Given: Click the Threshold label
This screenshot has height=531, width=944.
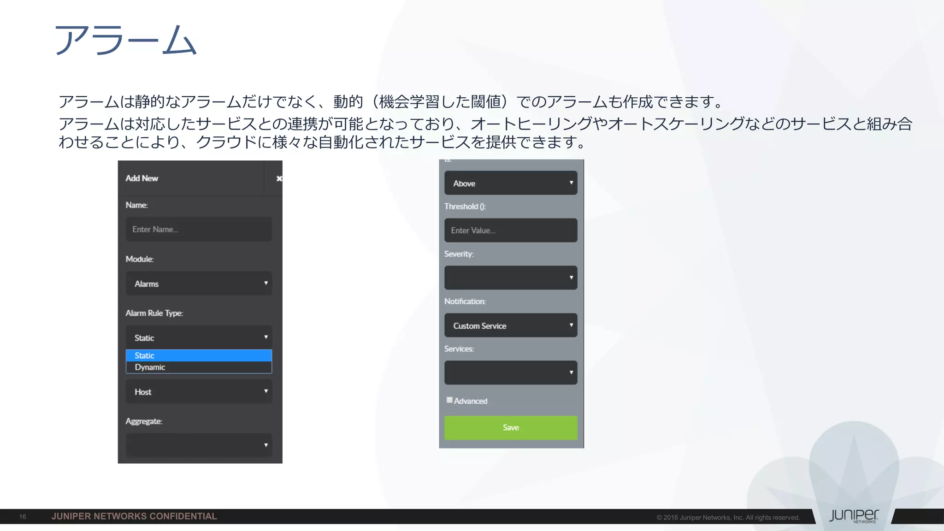Looking at the screenshot, I should point(465,206).
